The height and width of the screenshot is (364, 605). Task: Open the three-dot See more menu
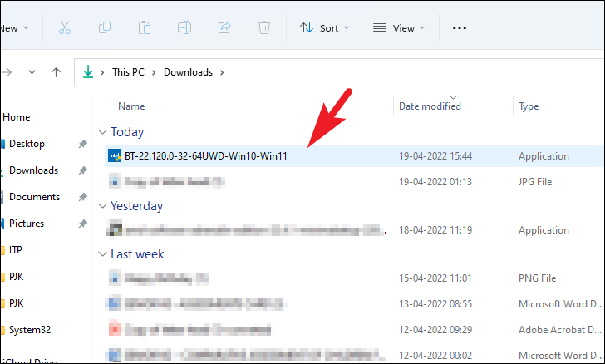click(459, 28)
